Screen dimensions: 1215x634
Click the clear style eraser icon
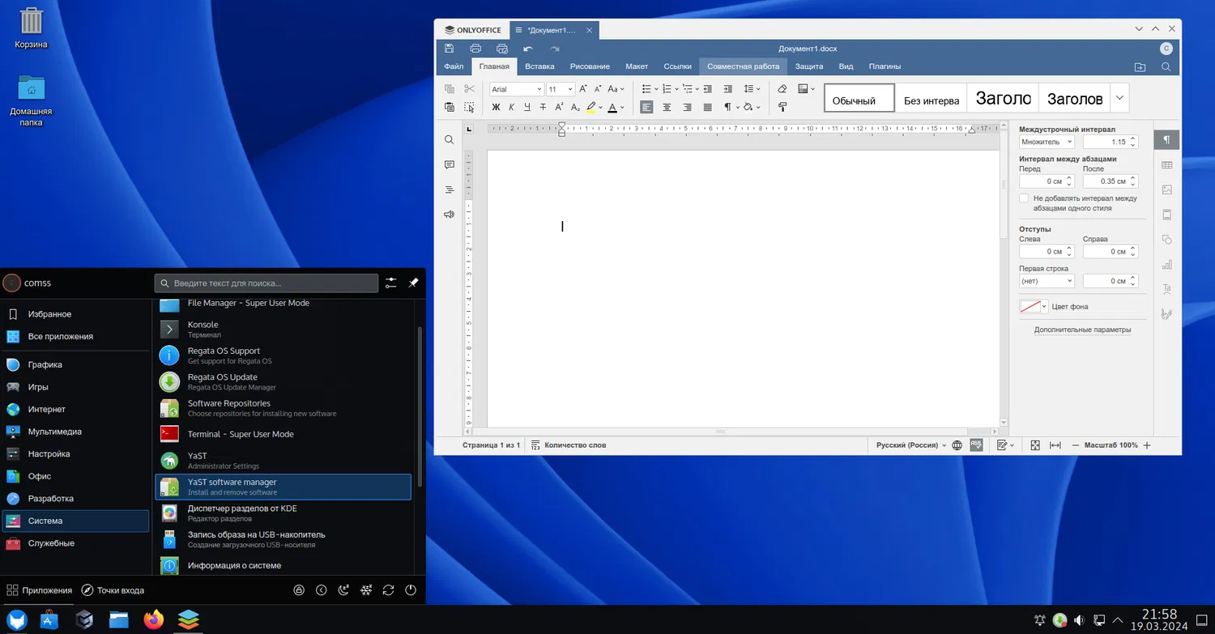[782, 89]
